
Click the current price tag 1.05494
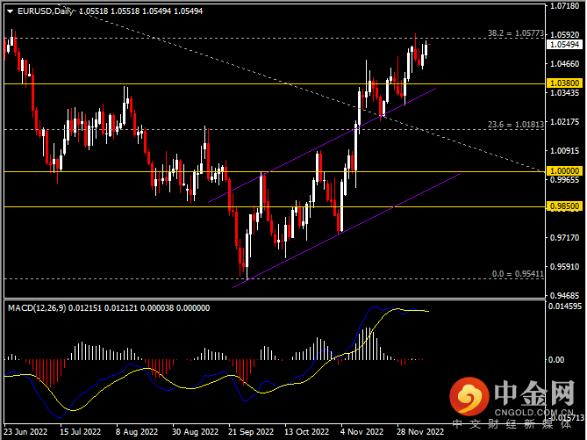point(564,44)
